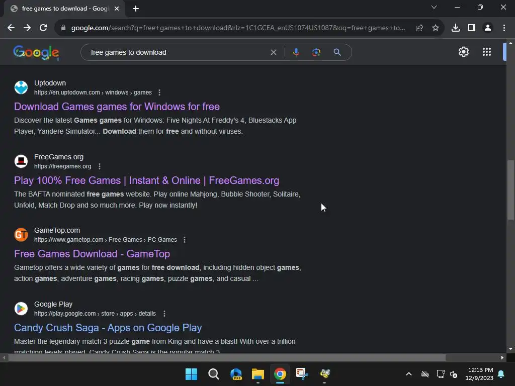Screen dimensions: 515x386
Task: Open more options for Uptodown result
Action: [159, 92]
